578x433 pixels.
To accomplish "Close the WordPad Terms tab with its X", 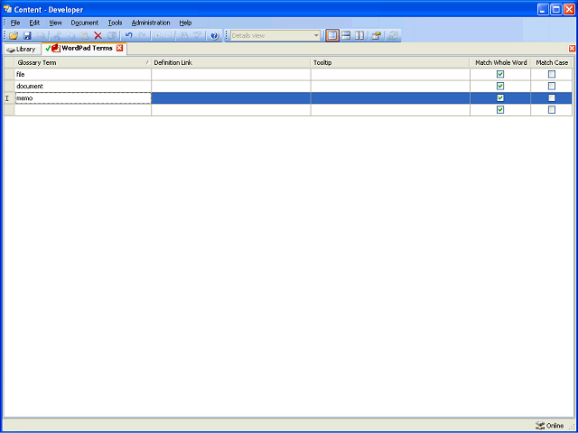I will (x=119, y=48).
